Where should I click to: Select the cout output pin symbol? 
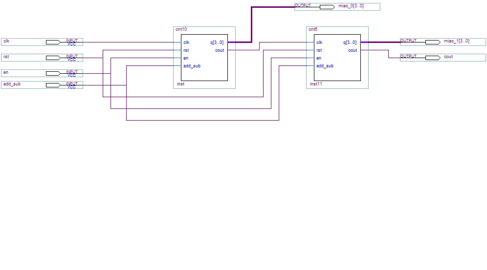coord(443,58)
